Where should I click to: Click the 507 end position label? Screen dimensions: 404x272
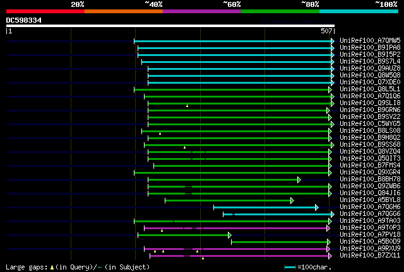point(326,31)
